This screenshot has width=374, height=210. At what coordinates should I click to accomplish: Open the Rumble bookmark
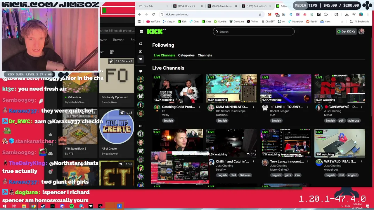[x=220, y=22]
